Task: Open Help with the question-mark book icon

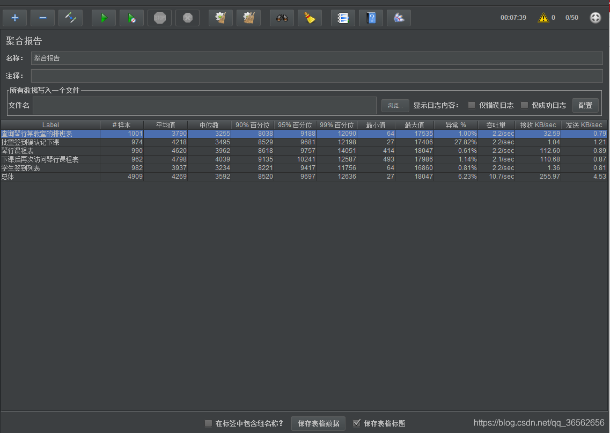Action: click(371, 18)
